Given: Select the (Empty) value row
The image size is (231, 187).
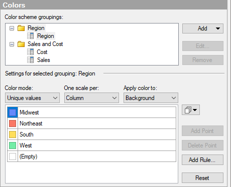Looking at the screenshot, I should (97, 156).
